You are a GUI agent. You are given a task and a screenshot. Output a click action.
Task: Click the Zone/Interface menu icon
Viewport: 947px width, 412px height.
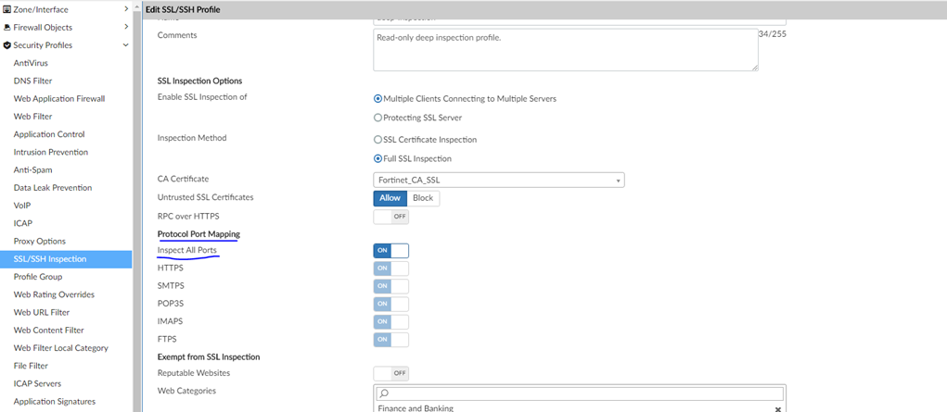coord(6,9)
